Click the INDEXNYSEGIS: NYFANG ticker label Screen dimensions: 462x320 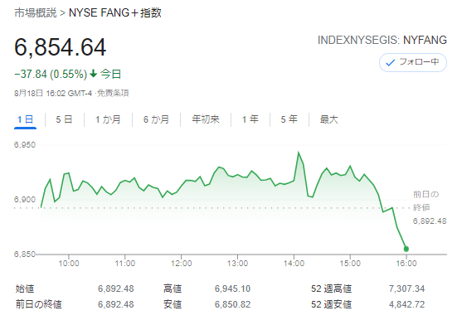pyautogui.click(x=382, y=40)
